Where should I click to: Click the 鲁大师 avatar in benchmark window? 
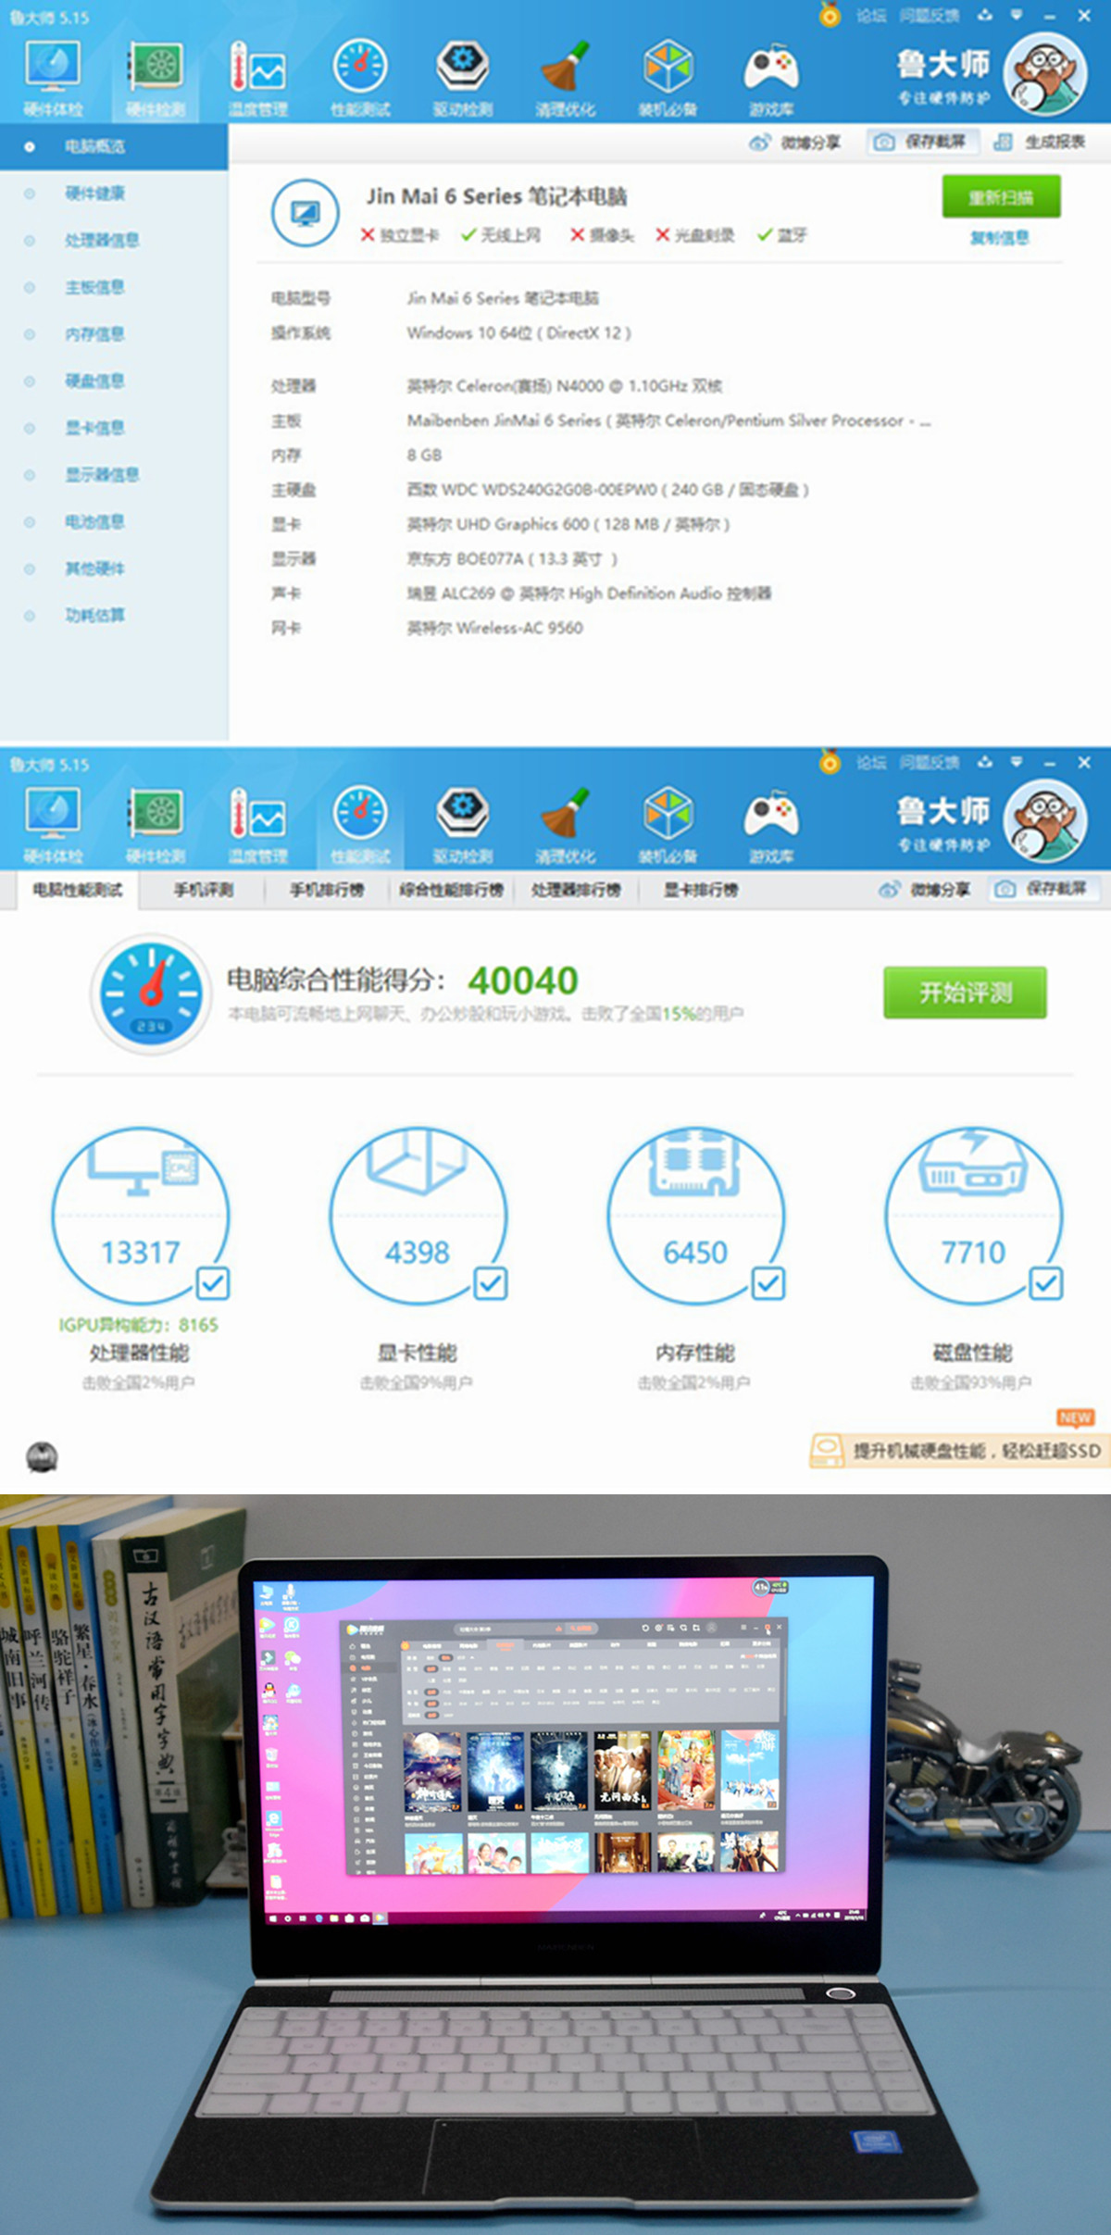pyautogui.click(x=1046, y=821)
